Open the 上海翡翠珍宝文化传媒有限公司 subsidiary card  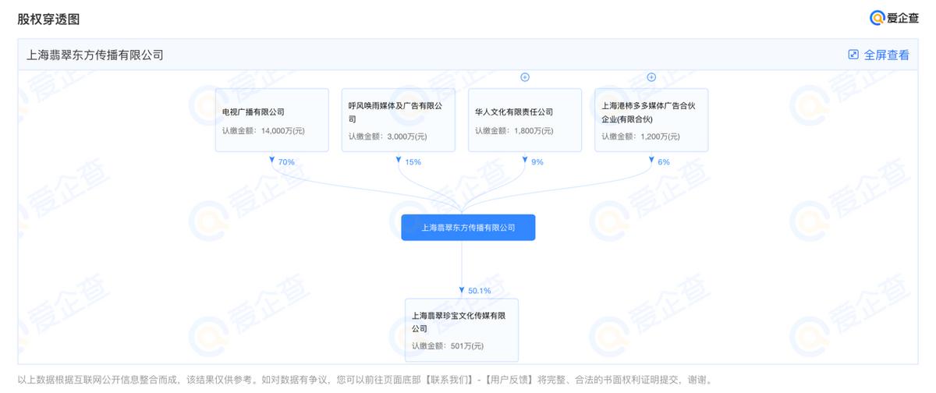click(462, 331)
